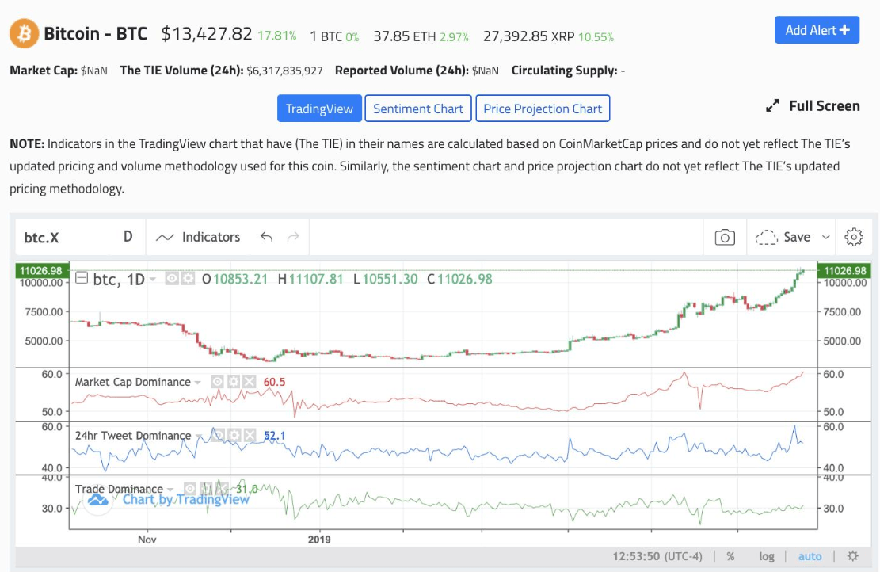The image size is (880, 572).
Task: Open bottom-right chart scale settings gear
Action: click(852, 555)
